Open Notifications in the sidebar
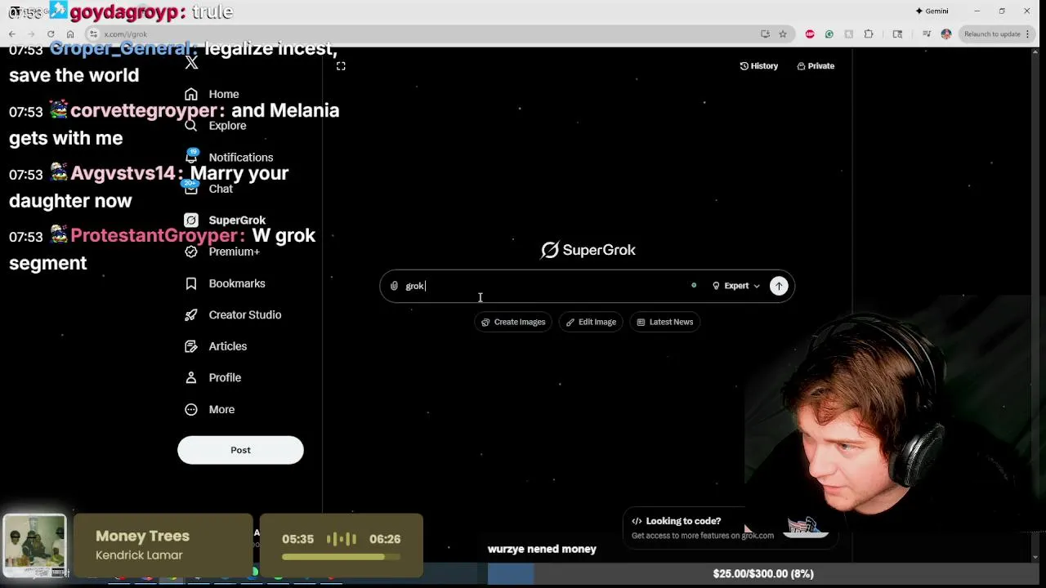This screenshot has height=588, width=1046. [x=229, y=157]
